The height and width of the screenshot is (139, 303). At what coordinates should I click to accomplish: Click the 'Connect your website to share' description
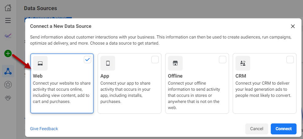click(x=62, y=93)
